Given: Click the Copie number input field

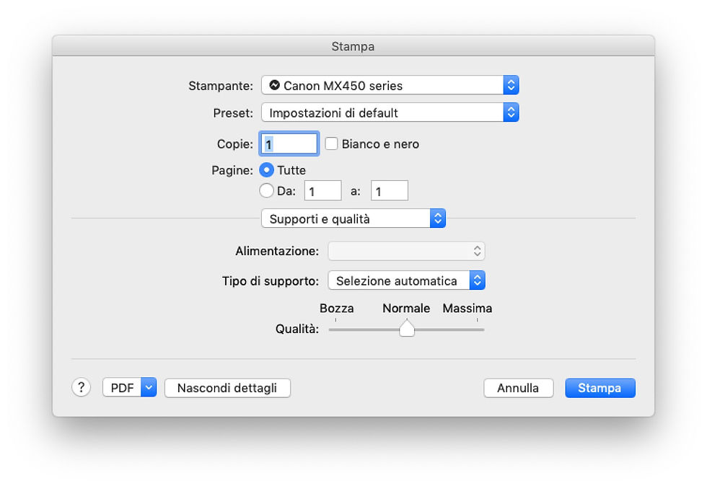Looking at the screenshot, I should tap(289, 143).
